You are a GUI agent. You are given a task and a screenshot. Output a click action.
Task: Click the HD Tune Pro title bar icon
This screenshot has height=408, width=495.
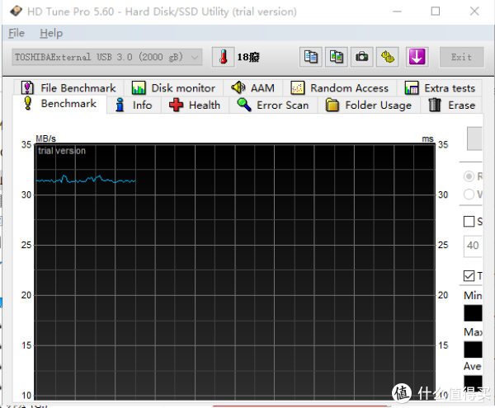(x=16, y=12)
